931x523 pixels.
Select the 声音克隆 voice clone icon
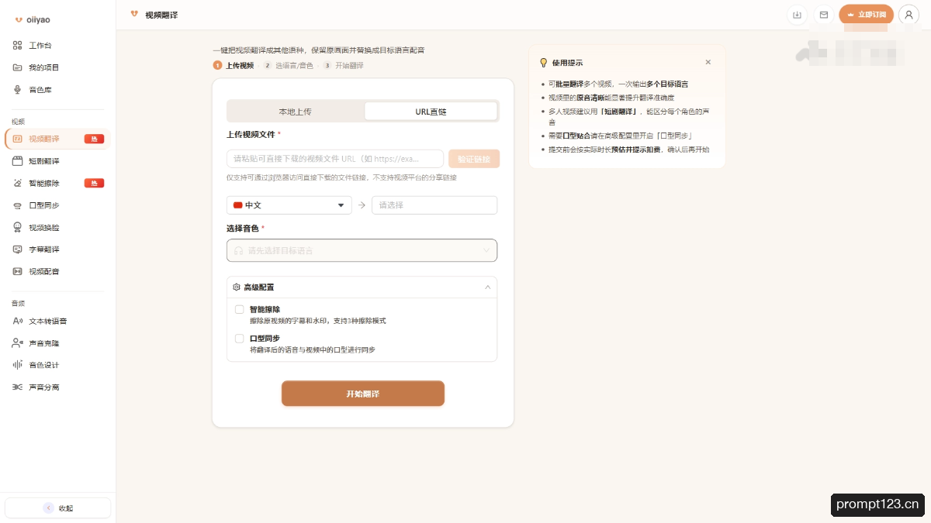pos(18,342)
